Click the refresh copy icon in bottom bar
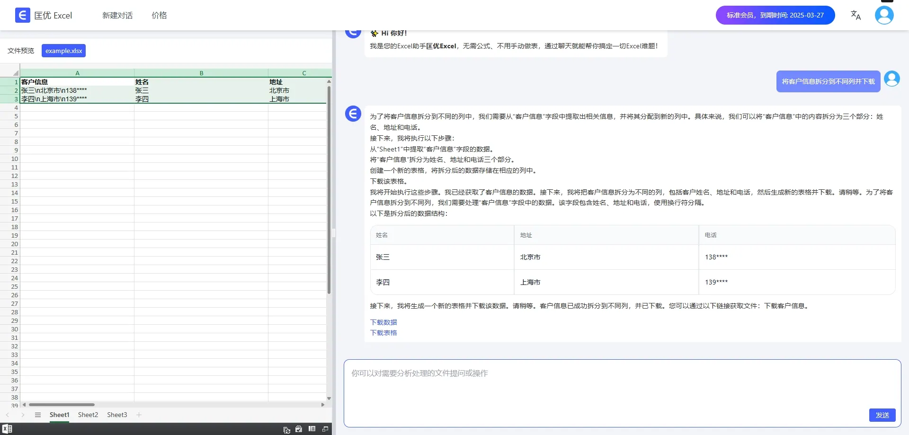The width and height of the screenshot is (909, 435). 286,429
